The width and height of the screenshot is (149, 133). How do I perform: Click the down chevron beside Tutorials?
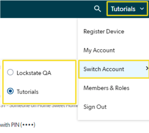(x=142, y=9)
